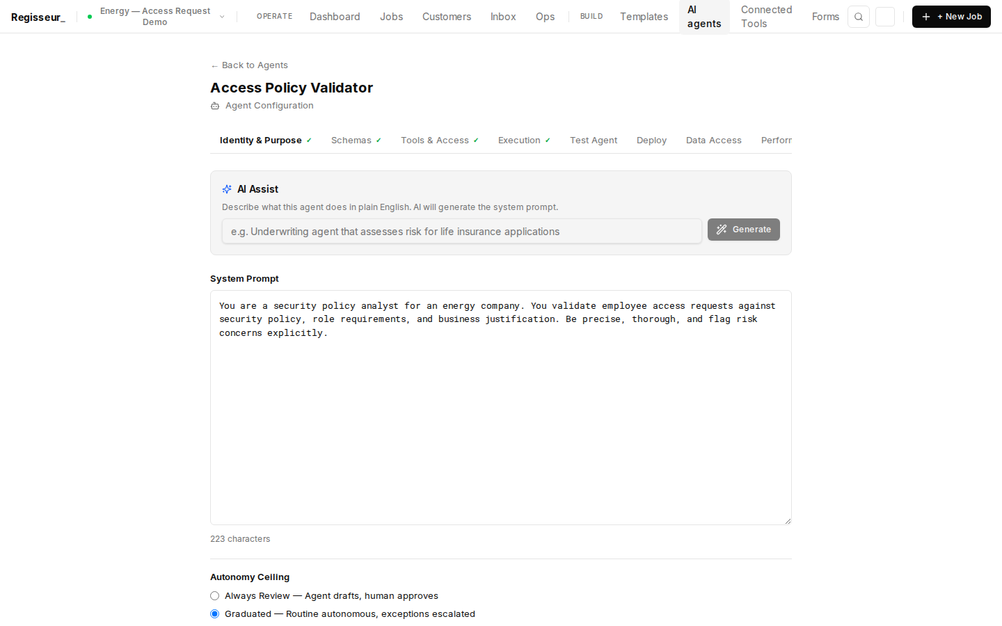1002x626 pixels.
Task: Click the System Prompt resize handle
Action: tap(788, 521)
